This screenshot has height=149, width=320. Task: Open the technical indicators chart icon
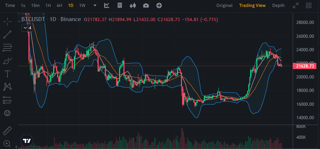click(x=107, y=5)
